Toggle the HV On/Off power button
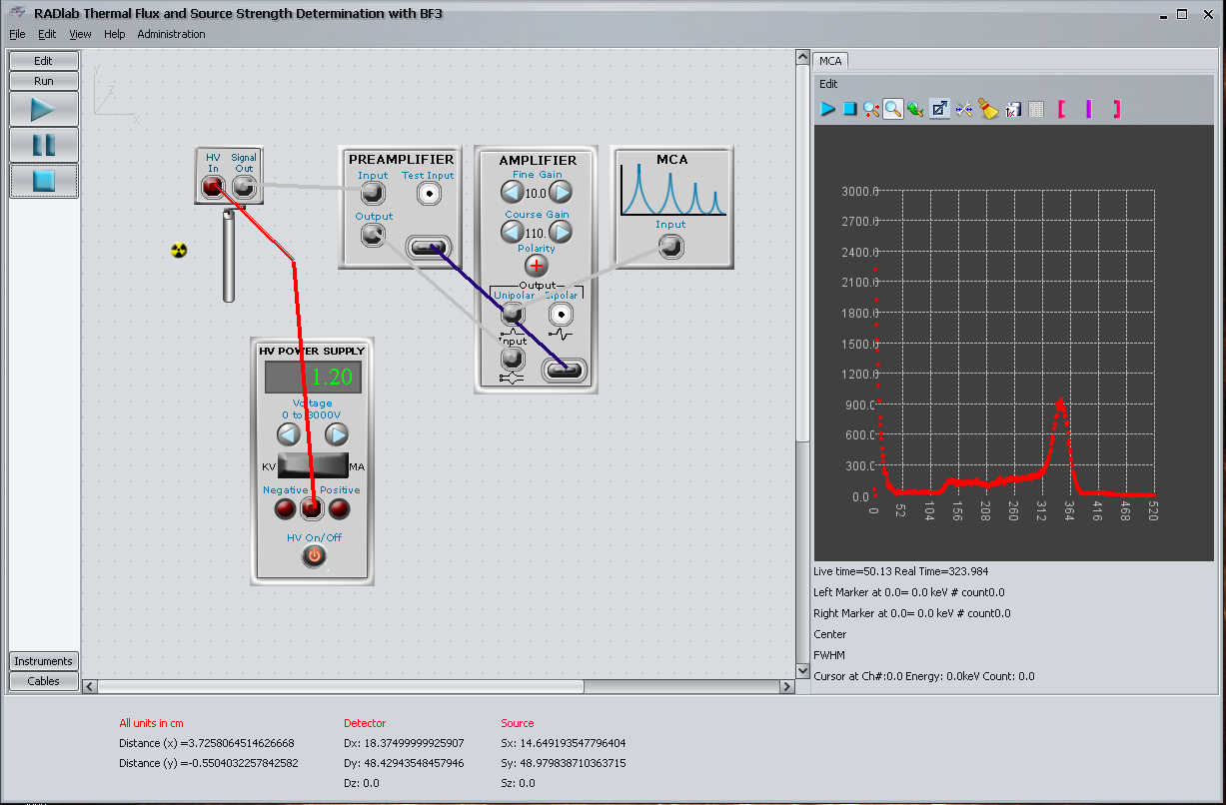Image resolution: width=1226 pixels, height=805 pixels. 314,556
